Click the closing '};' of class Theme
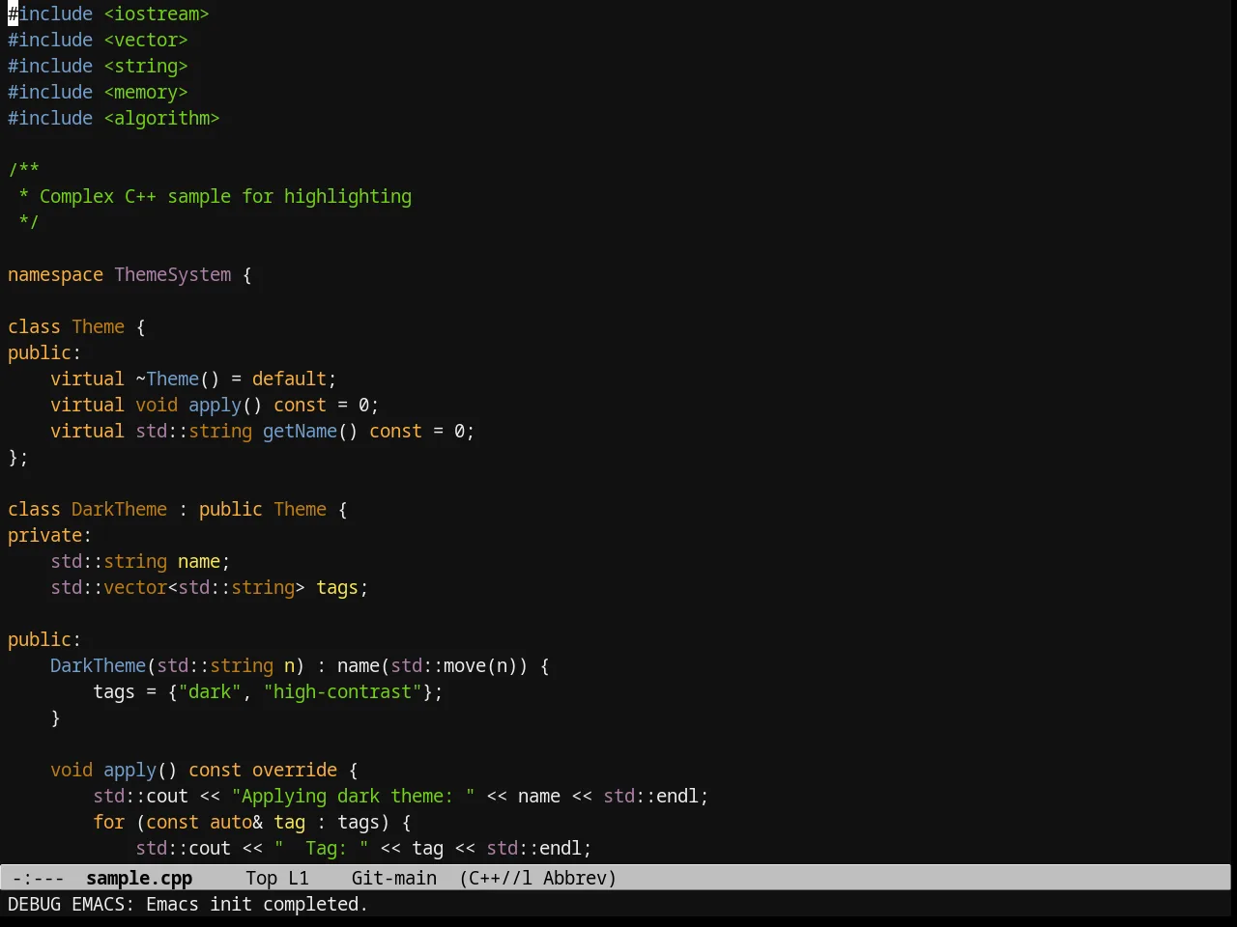The height and width of the screenshot is (927, 1237). [x=18, y=457]
